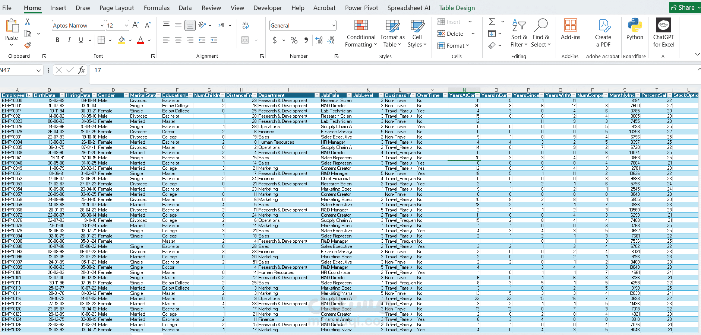Open the Department column filter dropdown

point(317,95)
